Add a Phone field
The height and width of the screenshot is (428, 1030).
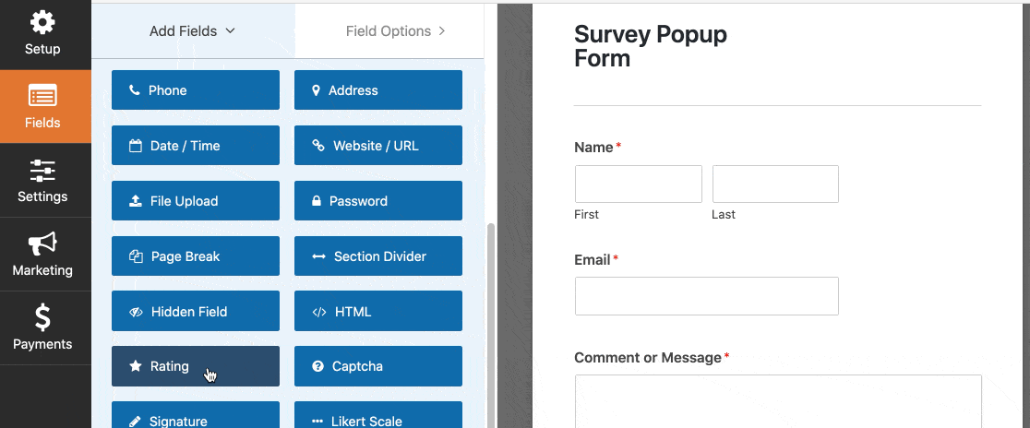[x=195, y=90]
